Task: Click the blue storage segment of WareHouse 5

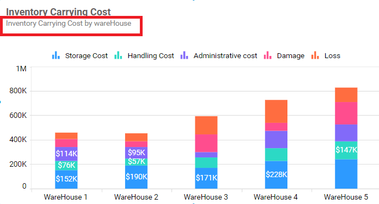Action: pyautogui.click(x=346, y=174)
